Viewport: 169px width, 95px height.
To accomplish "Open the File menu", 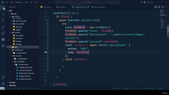I will coord(7,2).
